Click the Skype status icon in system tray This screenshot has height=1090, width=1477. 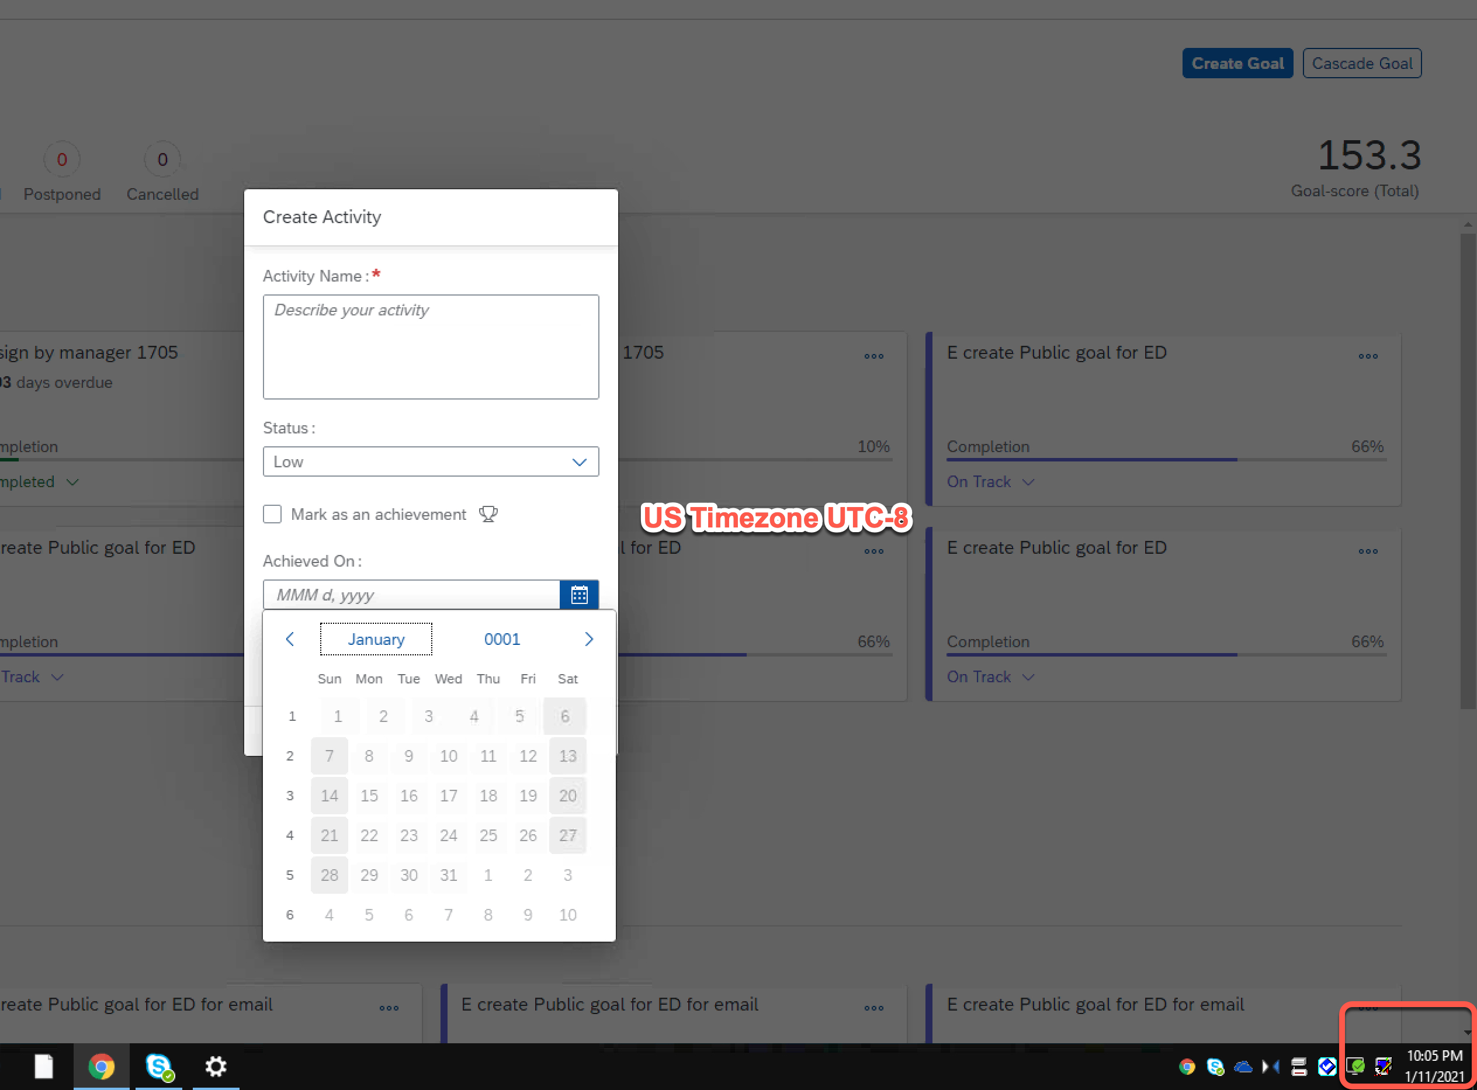pyautogui.click(x=1214, y=1066)
